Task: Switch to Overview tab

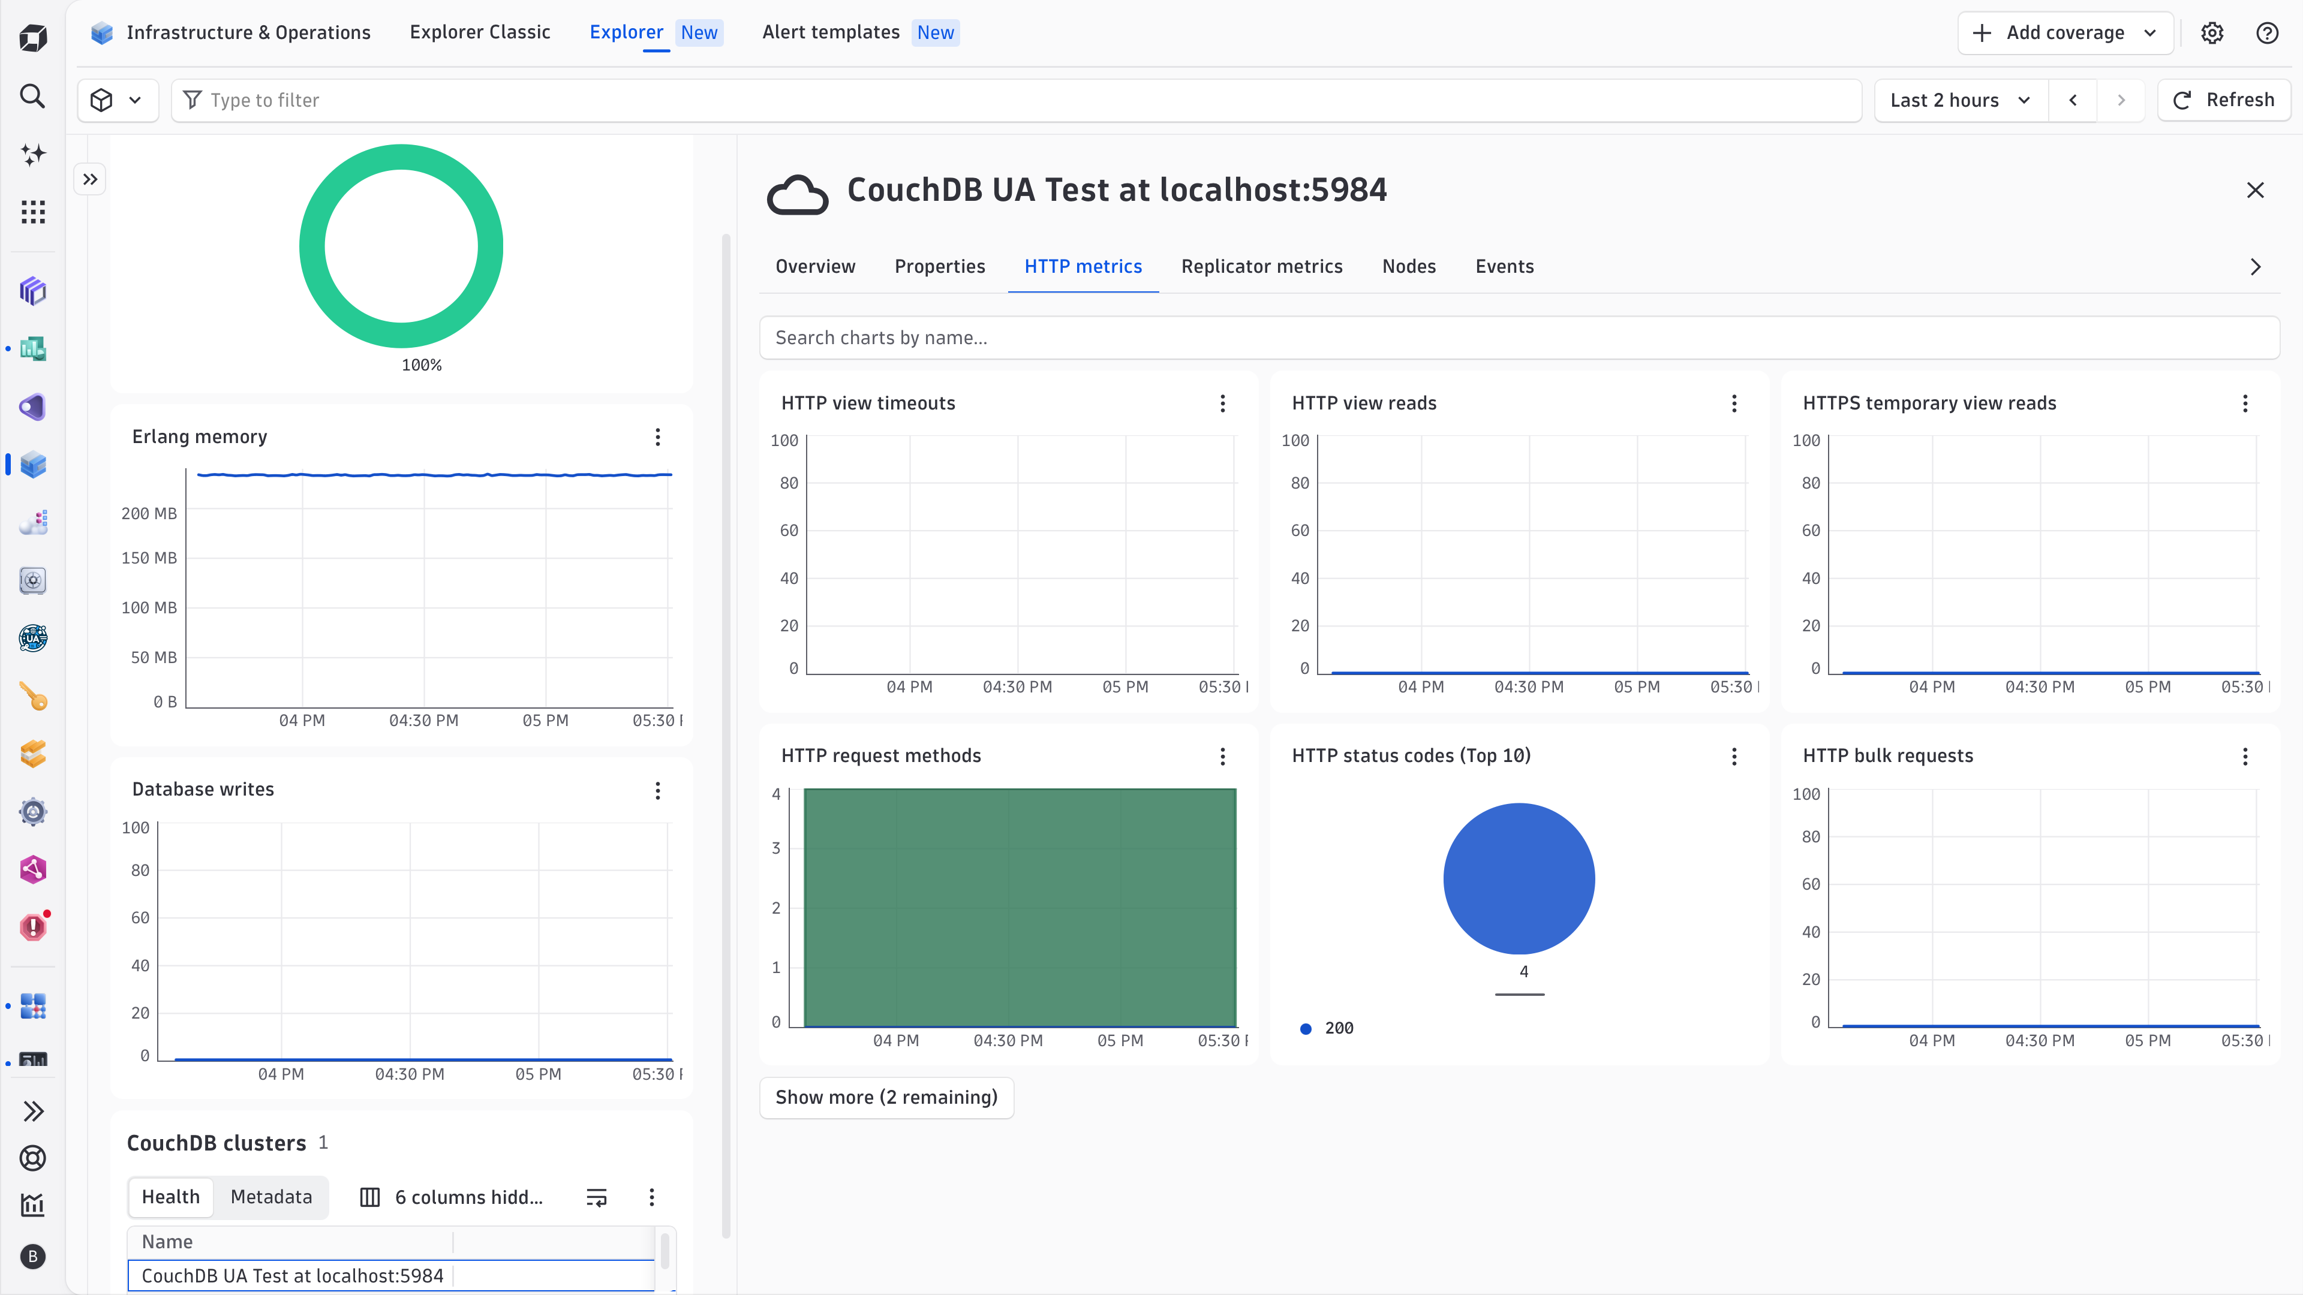Action: [x=816, y=266]
